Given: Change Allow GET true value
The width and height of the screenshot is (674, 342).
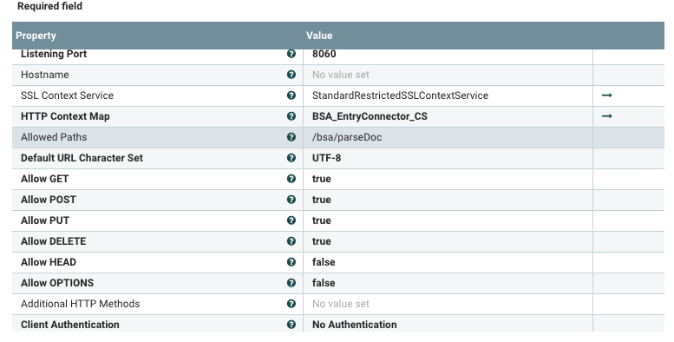Looking at the screenshot, I should tap(448, 179).
